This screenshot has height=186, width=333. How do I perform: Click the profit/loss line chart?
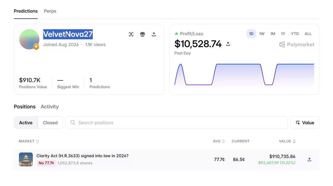click(244, 74)
